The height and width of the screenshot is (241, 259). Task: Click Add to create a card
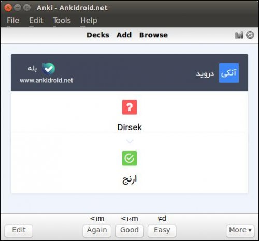[x=124, y=35]
